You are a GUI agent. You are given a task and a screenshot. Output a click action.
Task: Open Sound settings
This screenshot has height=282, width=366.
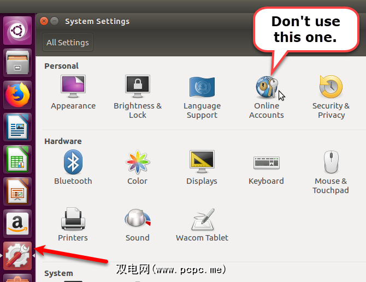(138, 225)
